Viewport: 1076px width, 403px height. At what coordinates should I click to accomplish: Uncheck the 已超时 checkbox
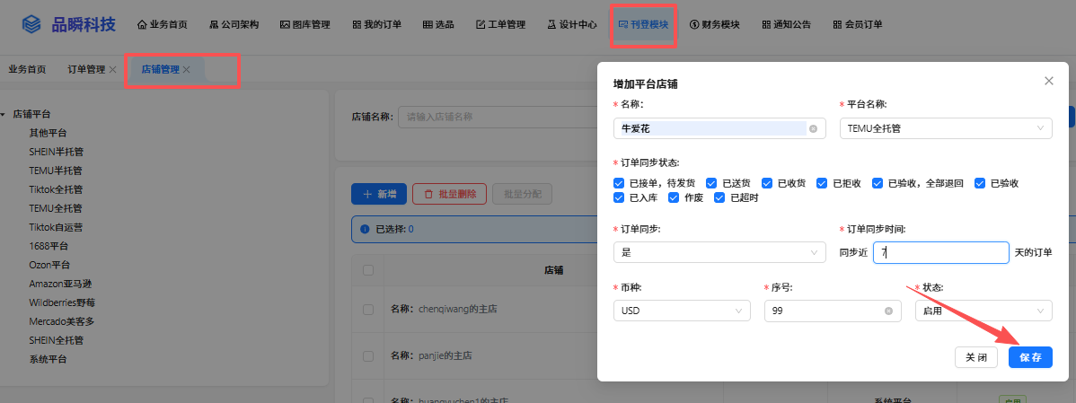point(719,197)
